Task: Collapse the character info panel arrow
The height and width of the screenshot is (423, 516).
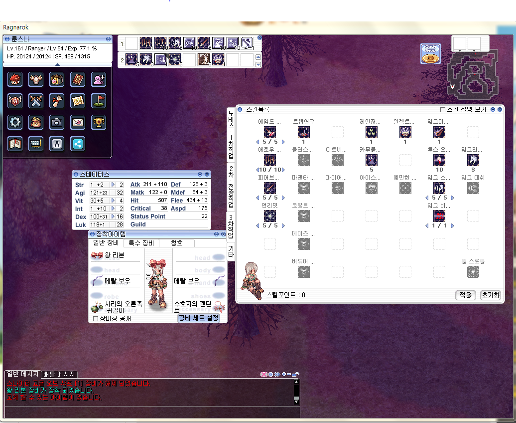Action: (57, 64)
